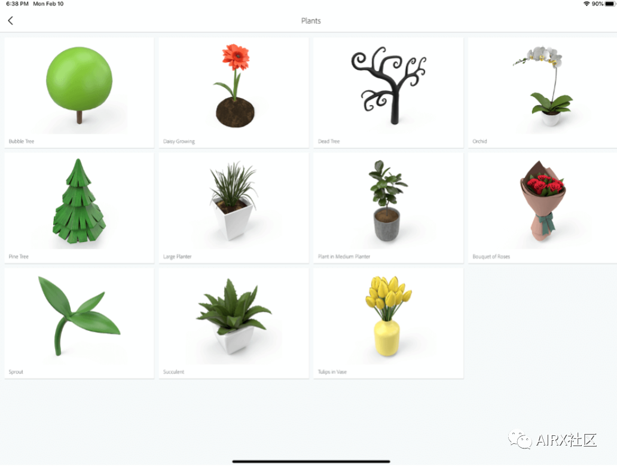Tap the home indicator bar
This screenshot has height=467, width=617.
pyautogui.click(x=311, y=462)
